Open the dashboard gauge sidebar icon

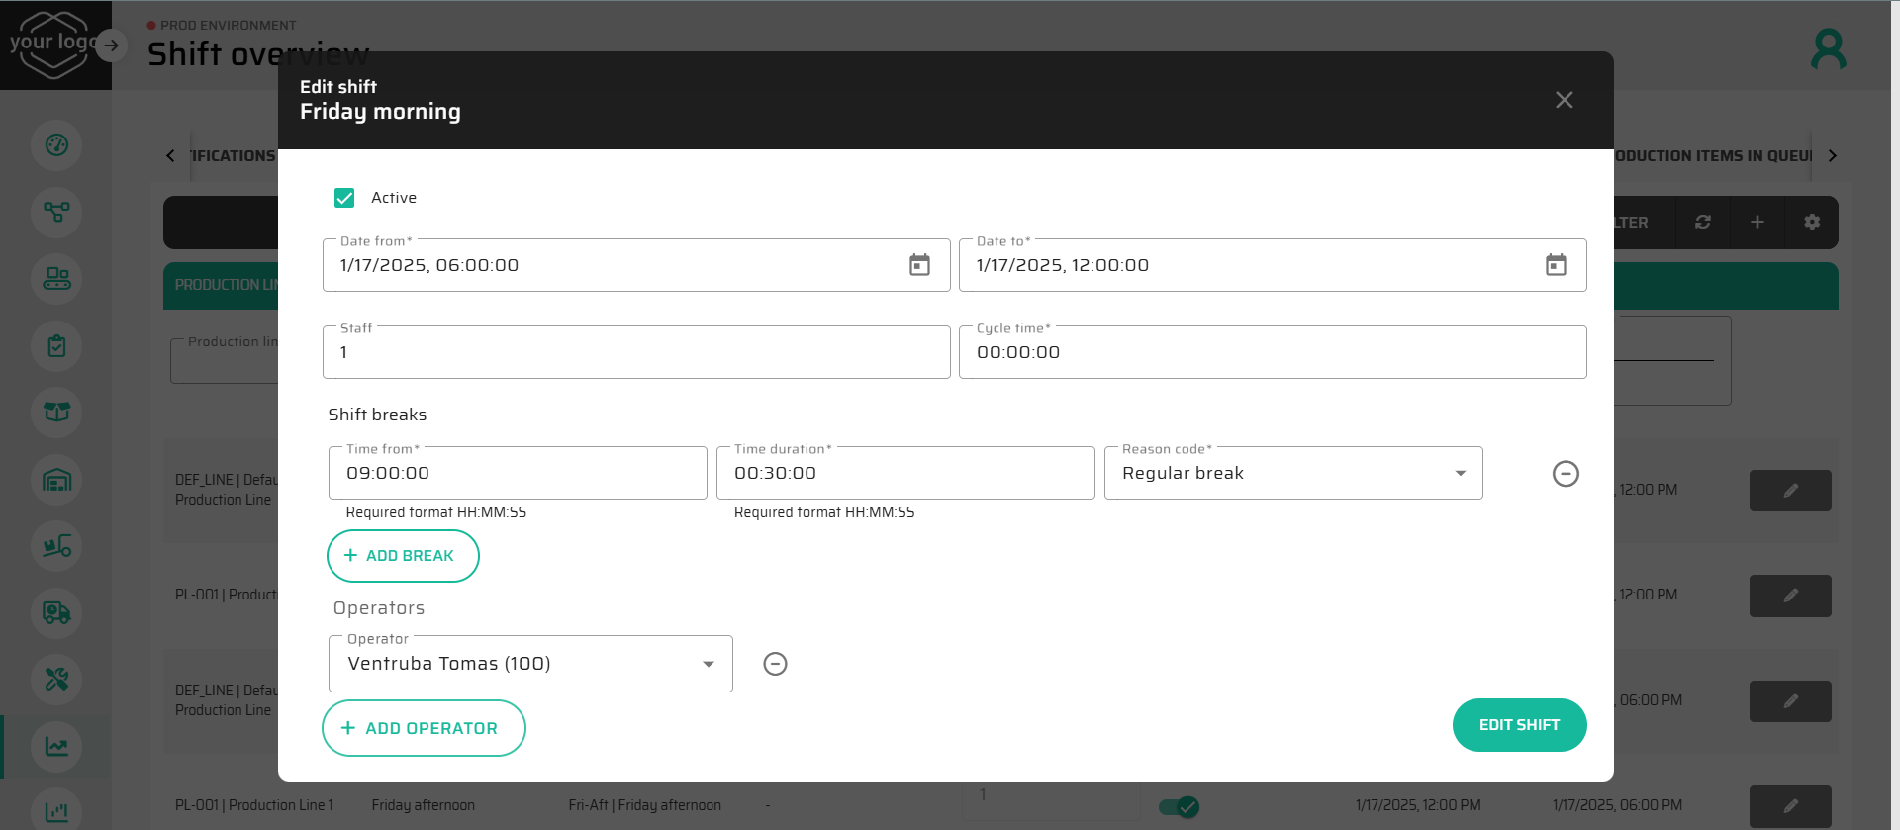pyautogui.click(x=56, y=145)
